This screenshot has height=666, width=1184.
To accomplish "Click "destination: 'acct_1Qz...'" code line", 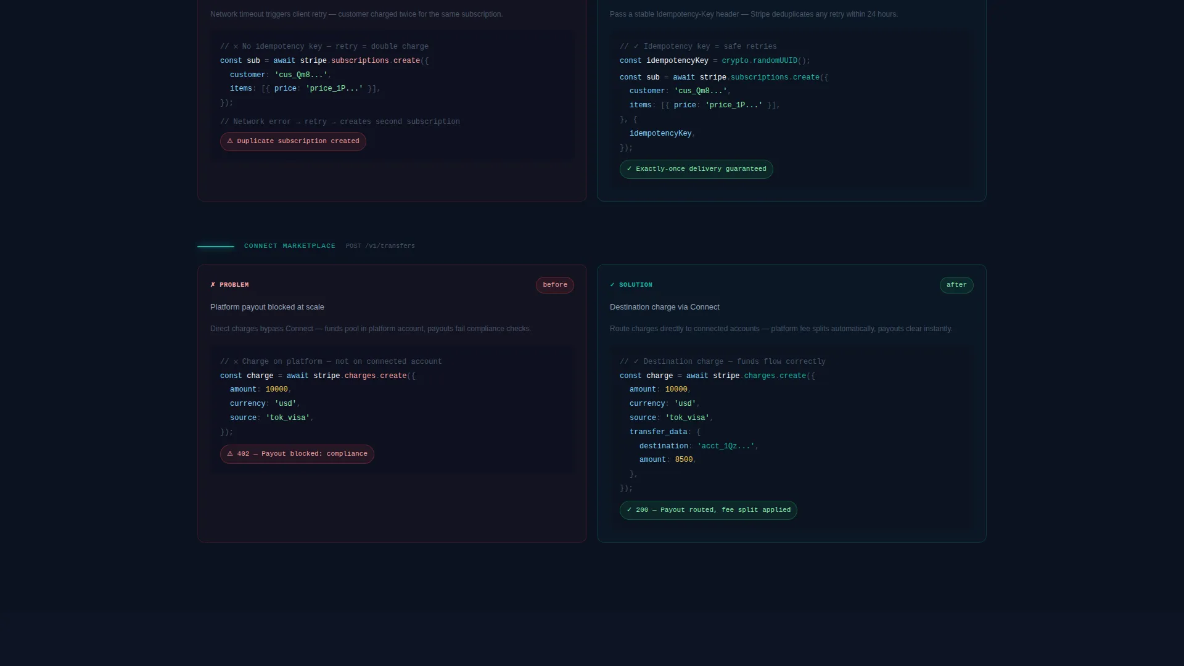I will pos(699,446).
